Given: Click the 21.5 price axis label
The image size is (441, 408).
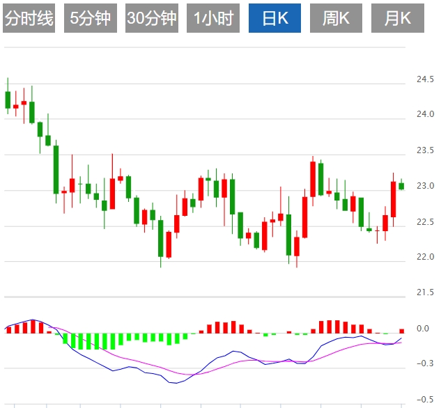Looking at the screenshot, I should 425,292.
